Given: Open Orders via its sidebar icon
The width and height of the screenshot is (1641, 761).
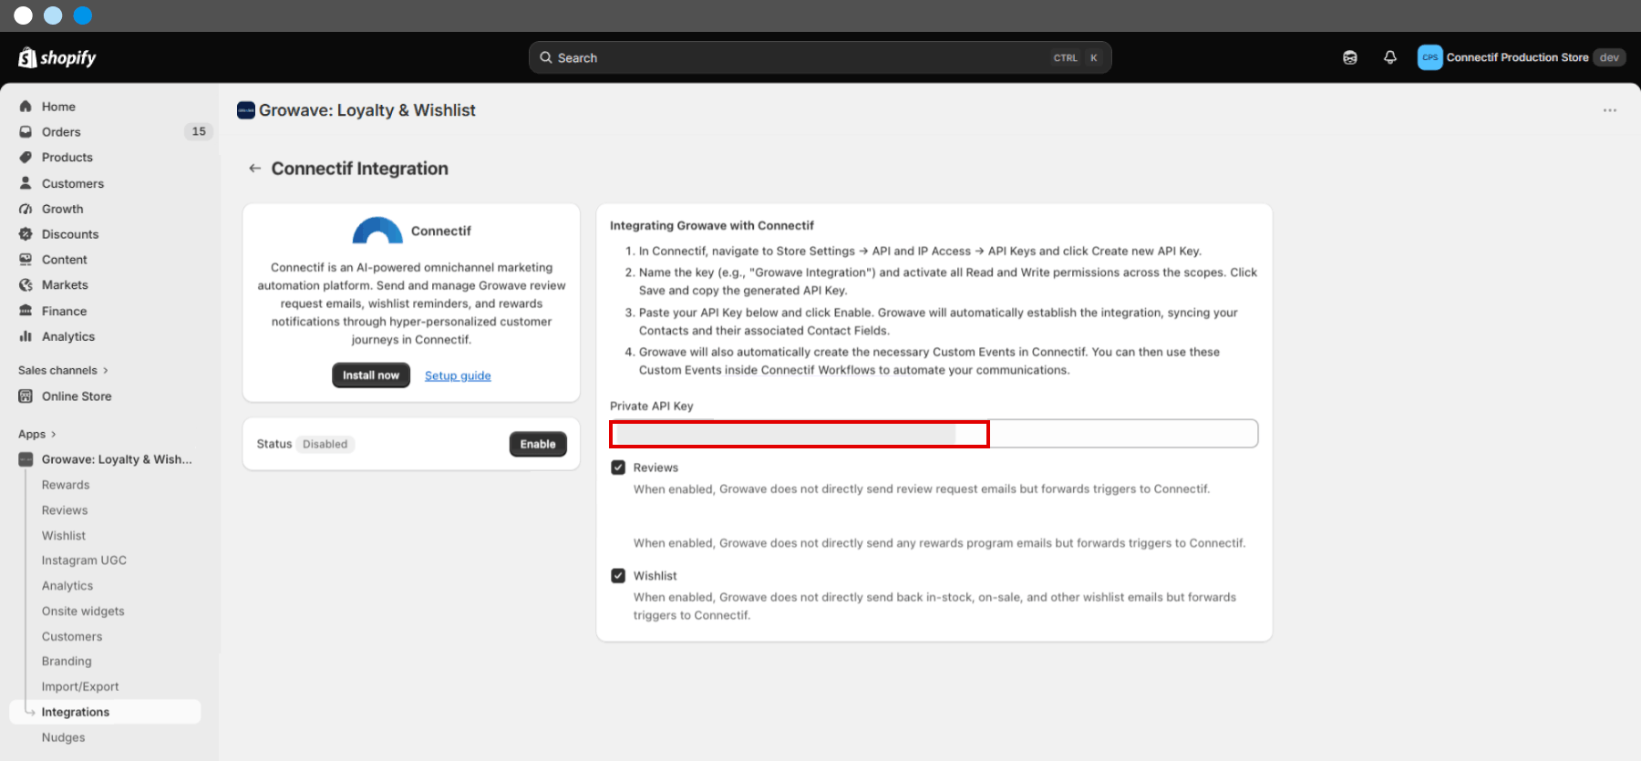Looking at the screenshot, I should [x=26, y=132].
